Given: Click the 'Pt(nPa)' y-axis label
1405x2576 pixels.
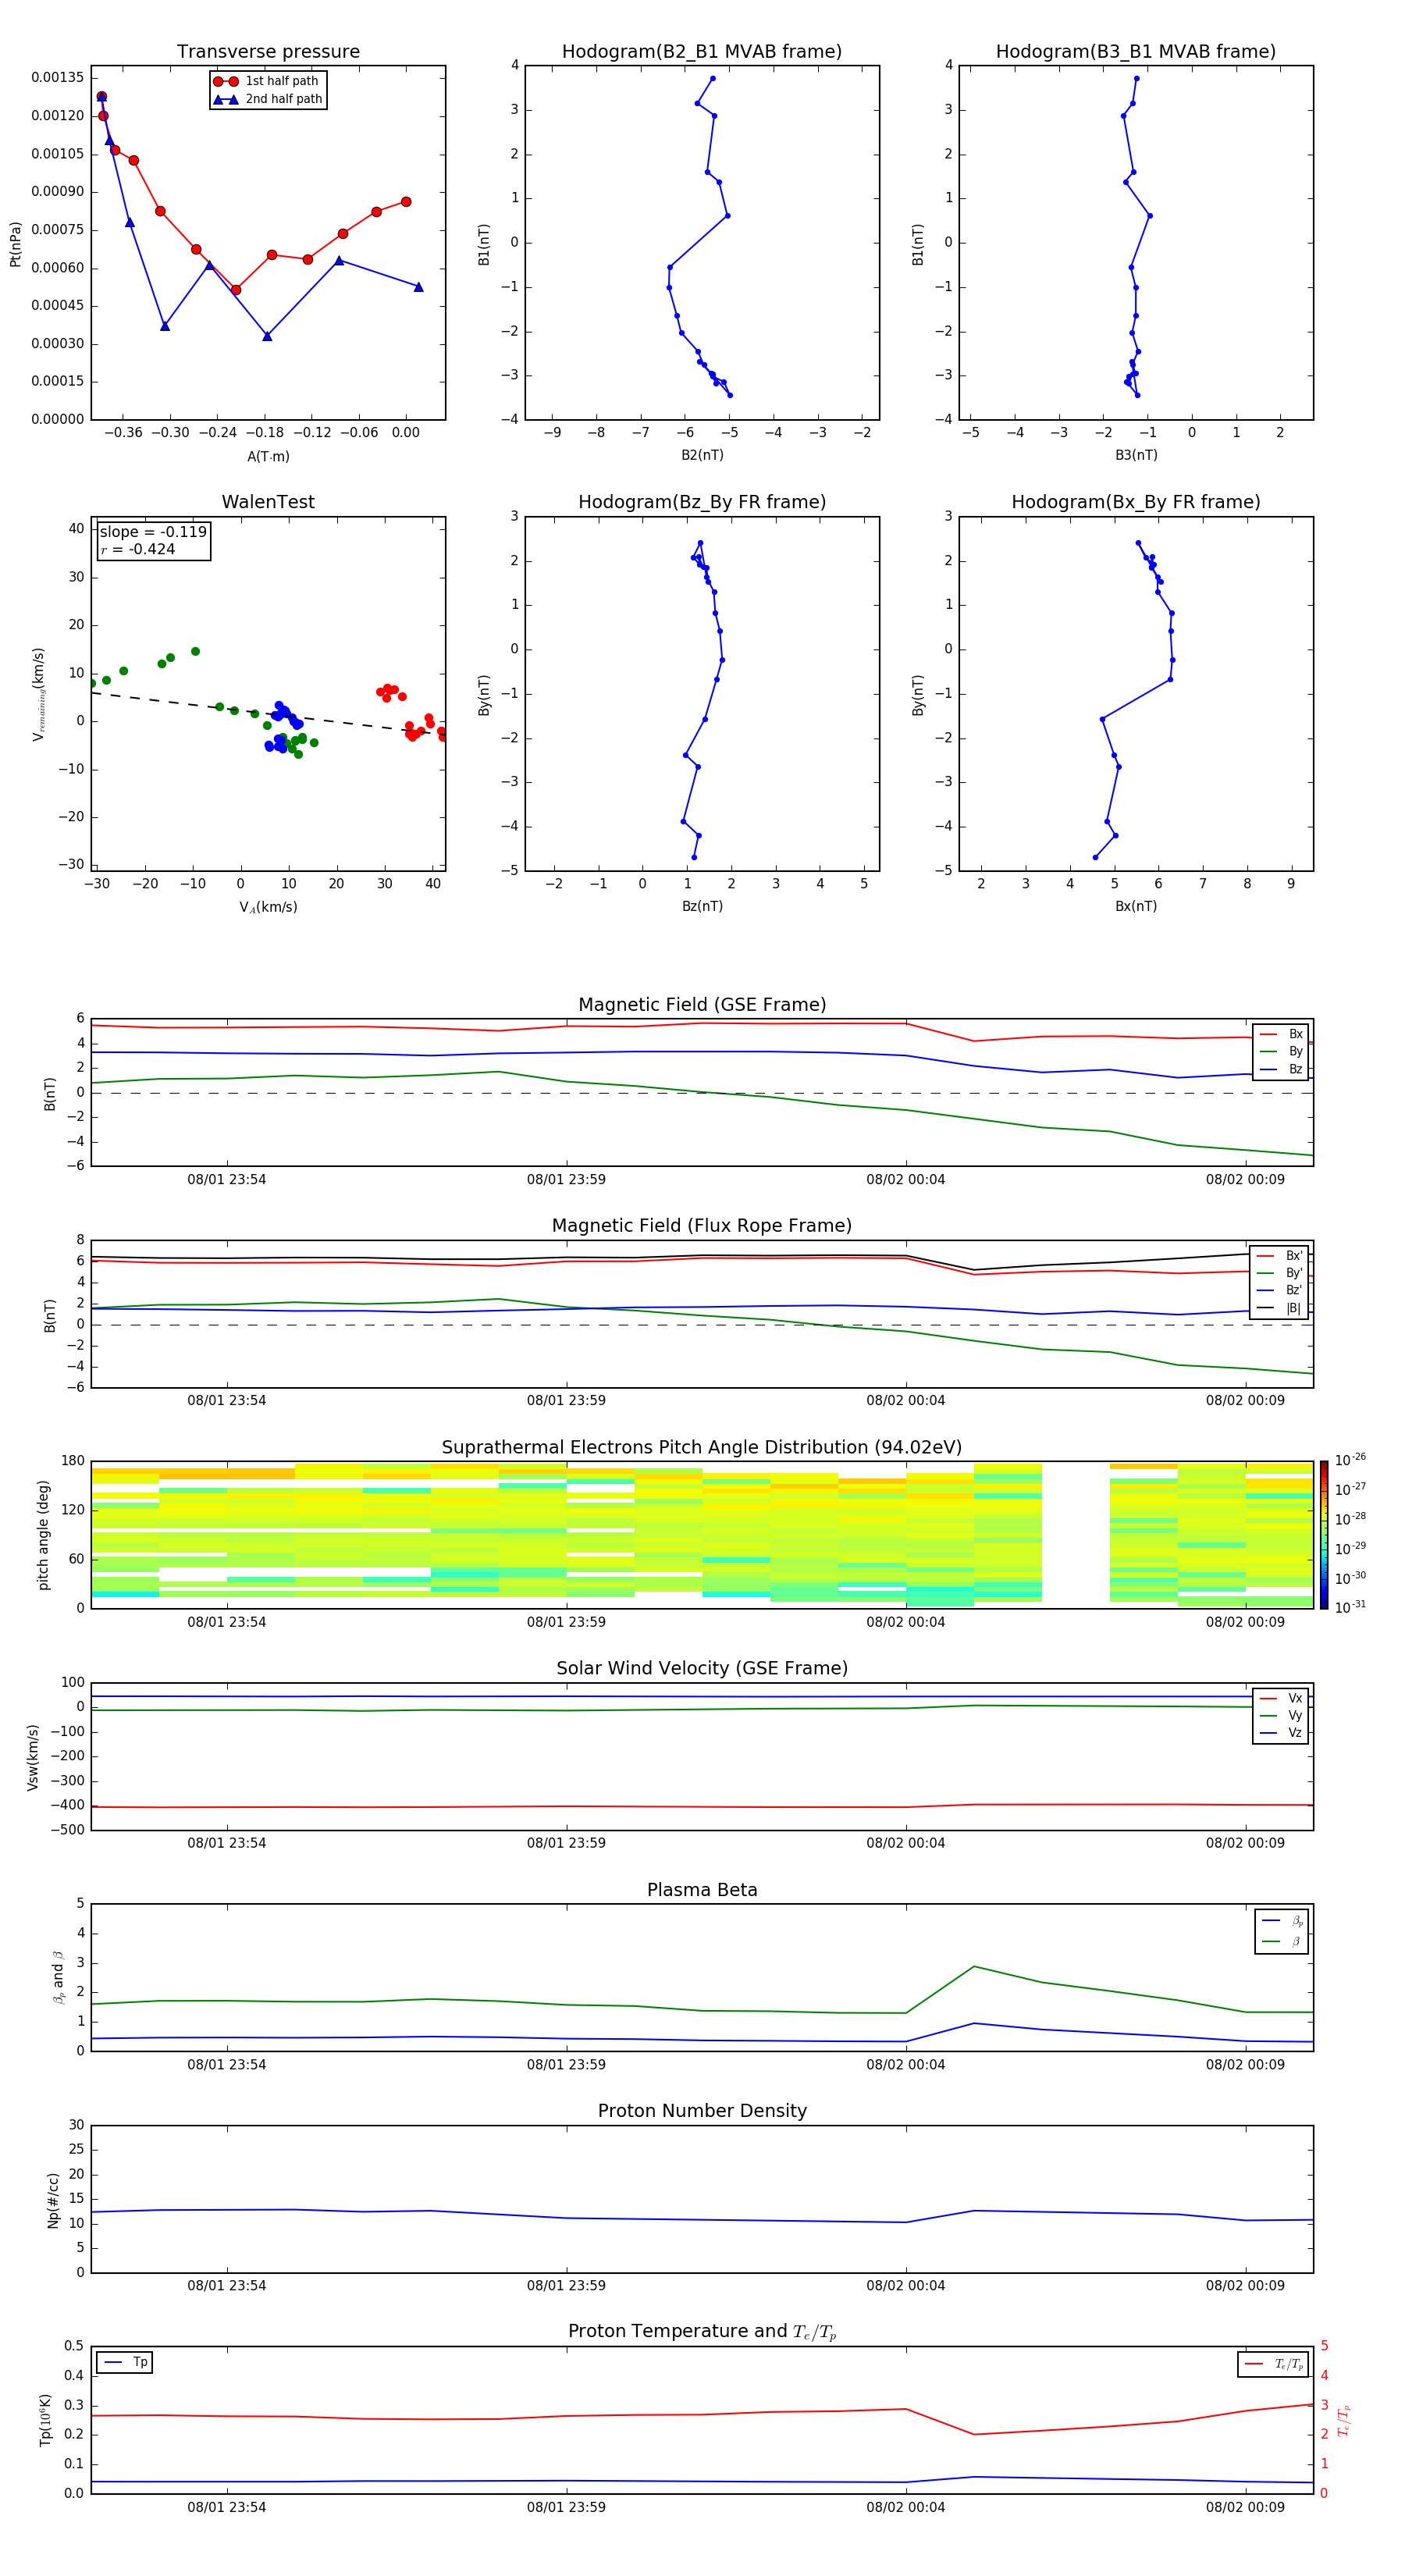Looking at the screenshot, I should (15, 243).
